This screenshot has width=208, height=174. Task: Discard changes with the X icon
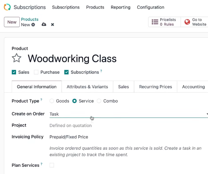[52, 25]
